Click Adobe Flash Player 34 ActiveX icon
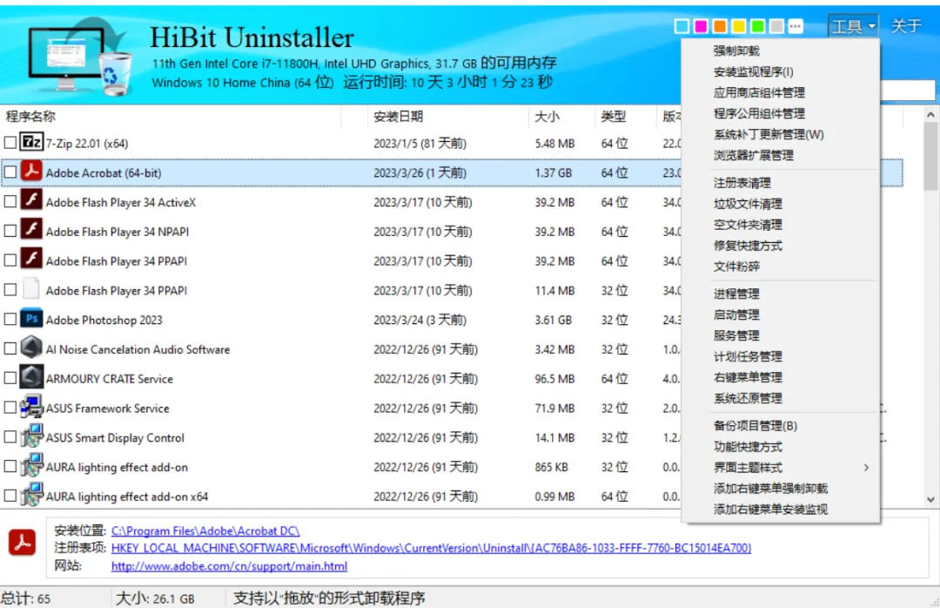940x608 pixels. [x=31, y=201]
